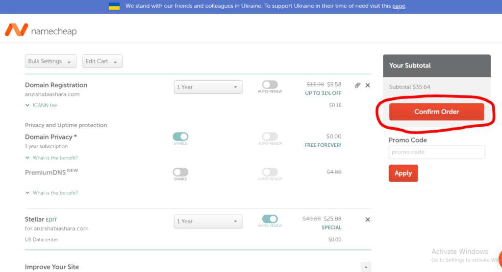Click the Apply promo button
This screenshot has width=502, height=272.
(403, 173)
